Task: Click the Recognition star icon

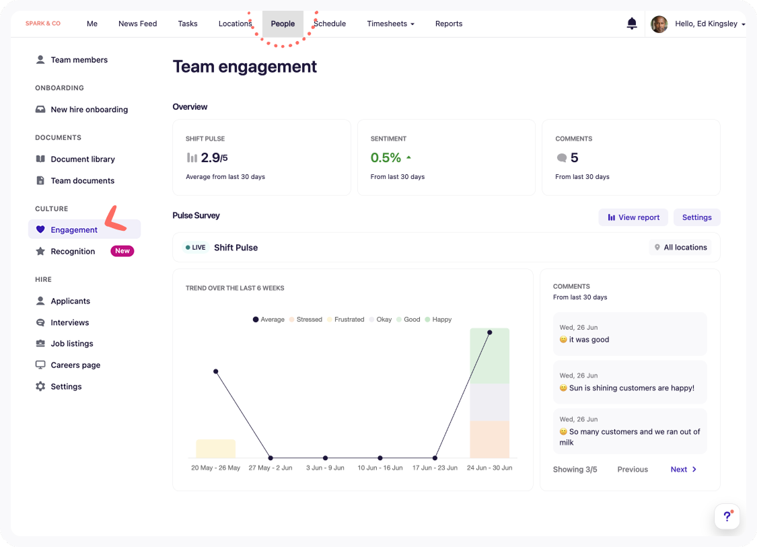Action: 40,252
